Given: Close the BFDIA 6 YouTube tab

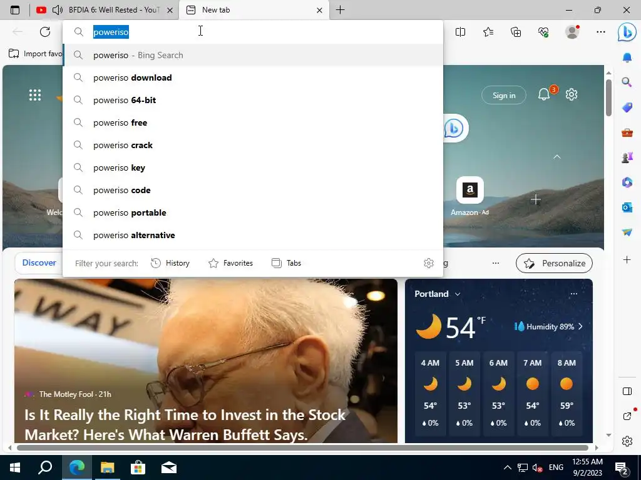Looking at the screenshot, I should (170, 10).
